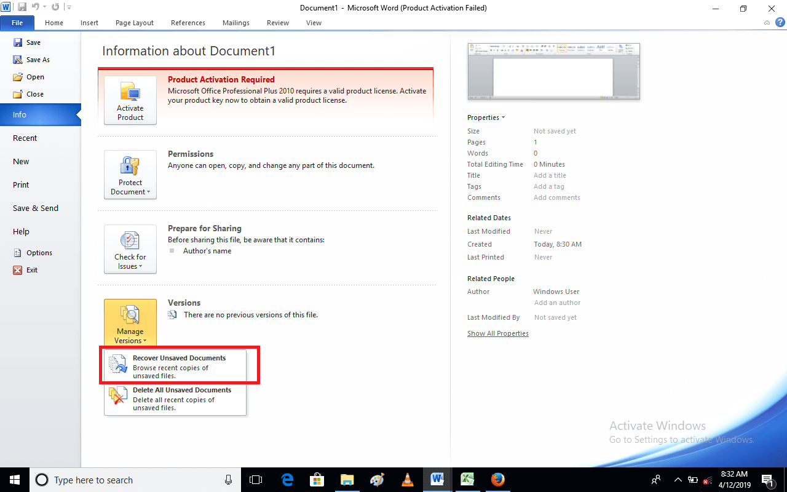Open File Explorer from the taskbar
Viewport: 787px width, 492px height.
[x=347, y=480]
